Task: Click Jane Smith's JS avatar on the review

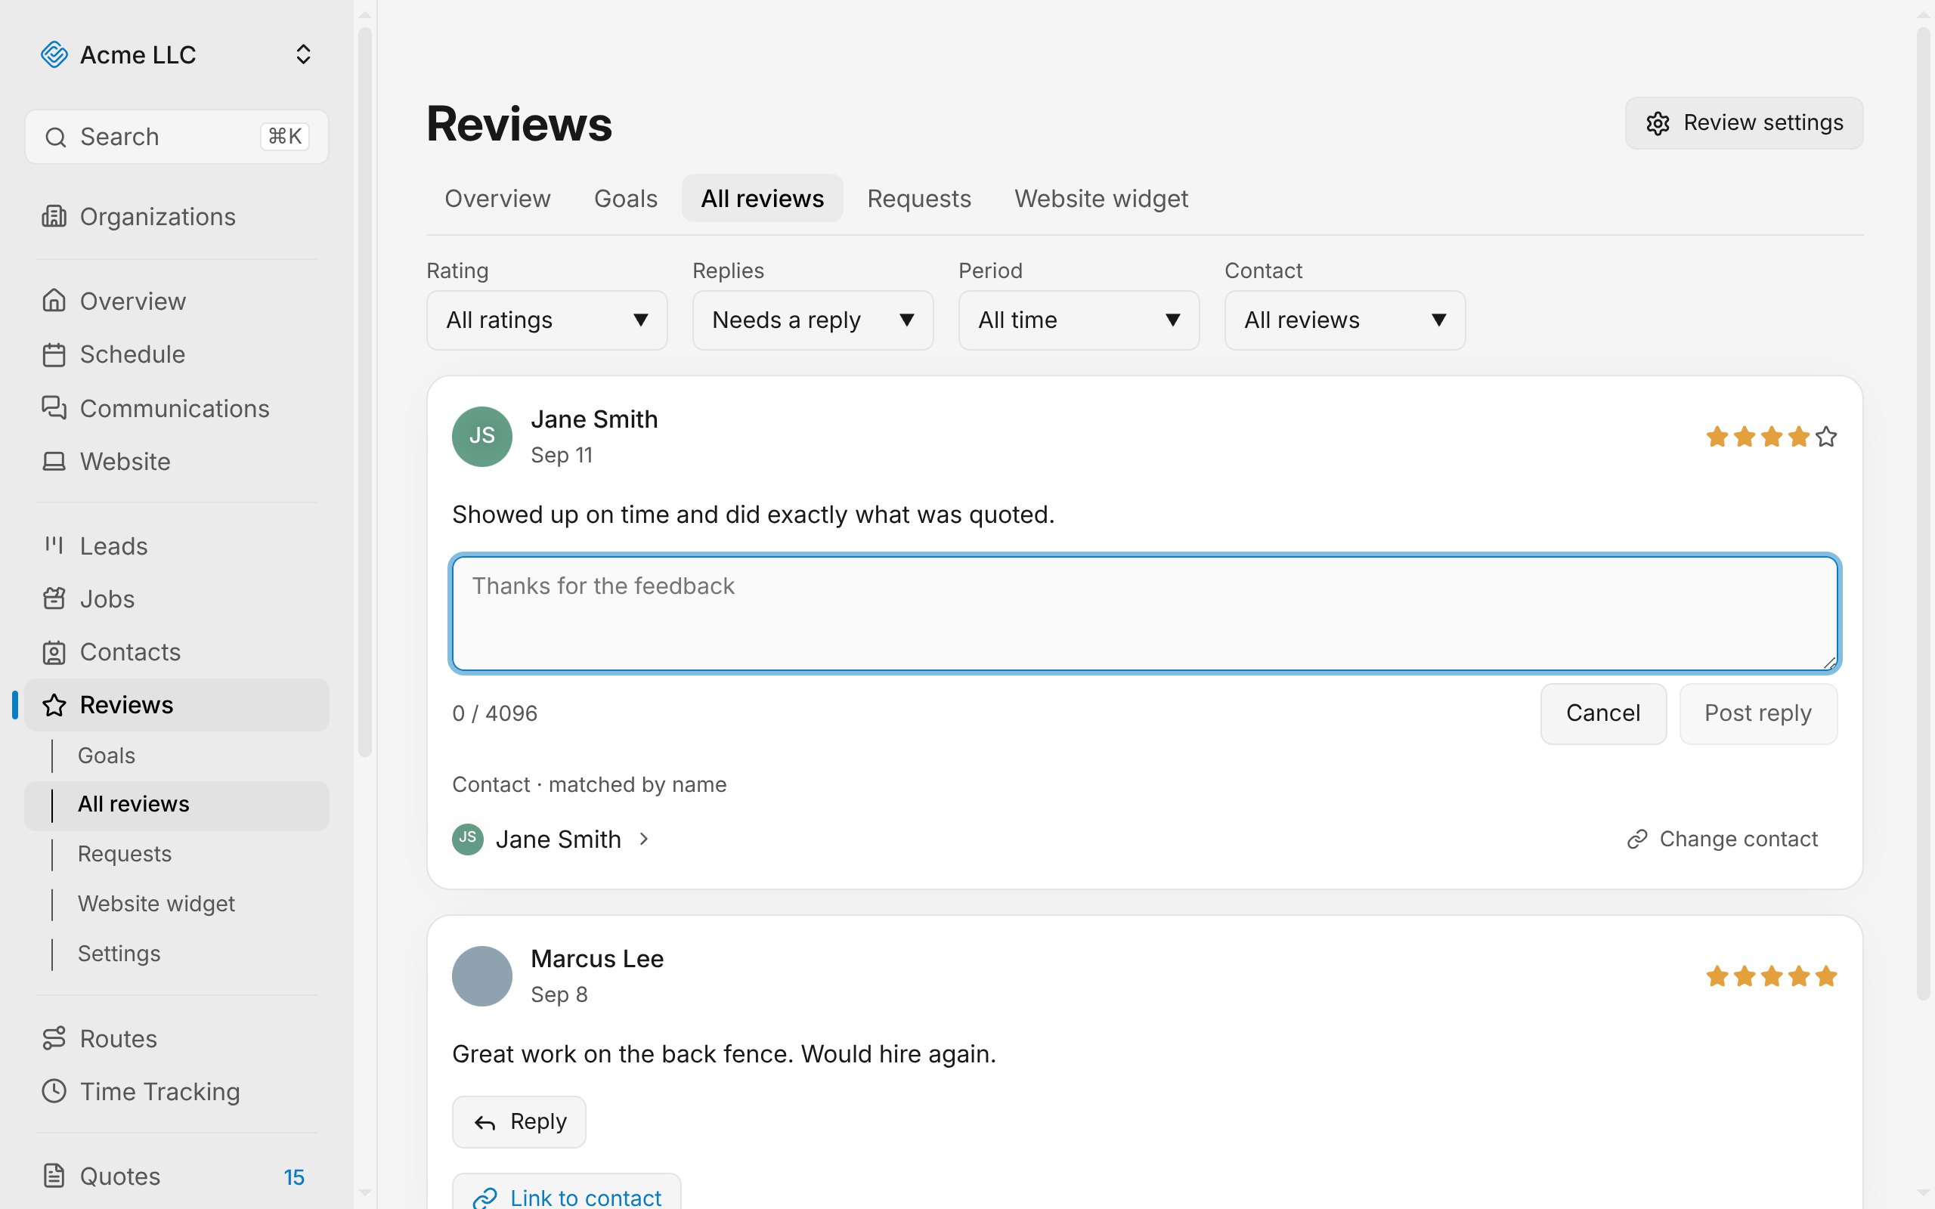Action: click(x=482, y=437)
